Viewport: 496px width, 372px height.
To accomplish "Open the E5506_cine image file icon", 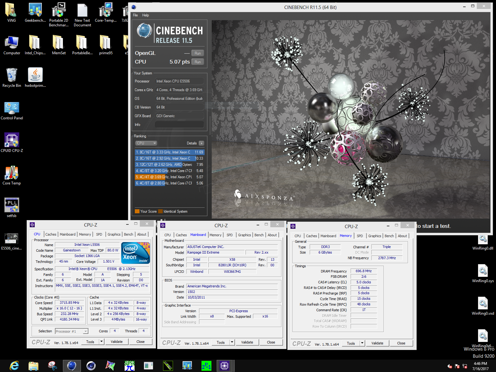I will [12, 241].
